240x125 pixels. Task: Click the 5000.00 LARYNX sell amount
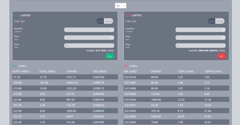point(156,116)
